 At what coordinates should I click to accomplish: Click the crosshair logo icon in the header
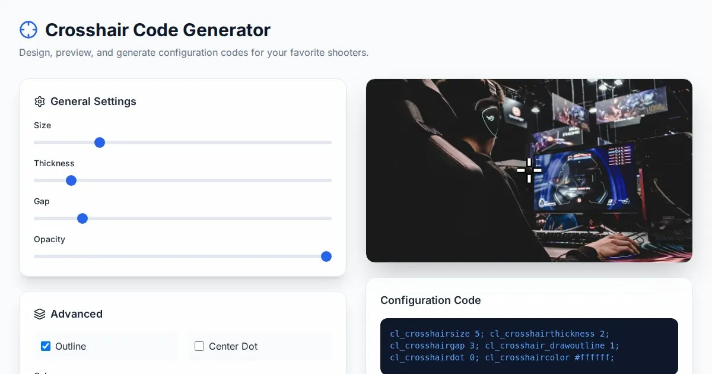tap(28, 30)
